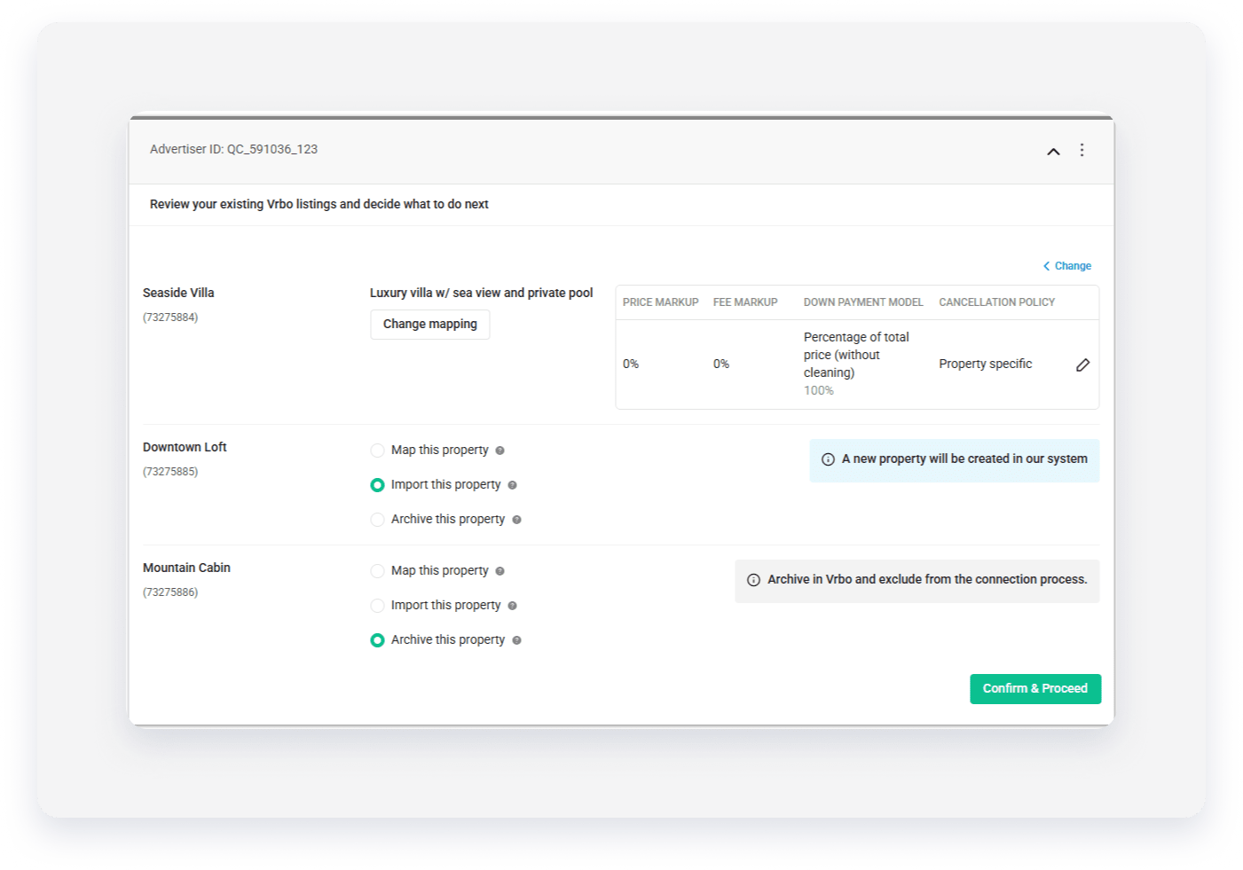Edit Seaside Villa settings with pencil icon
The width and height of the screenshot is (1243, 870).
(x=1082, y=364)
